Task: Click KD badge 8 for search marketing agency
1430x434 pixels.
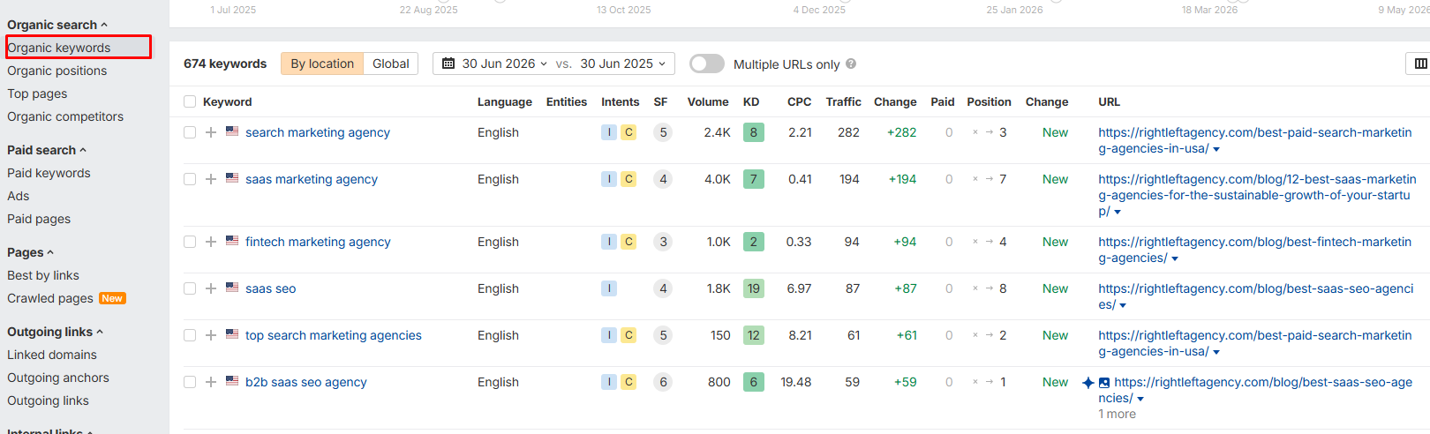Action: pos(754,132)
